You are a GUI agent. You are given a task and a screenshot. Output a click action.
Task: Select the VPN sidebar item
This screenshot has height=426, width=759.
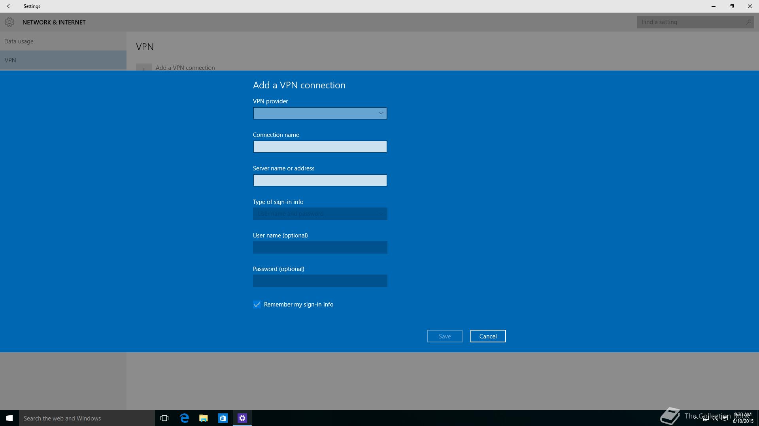[10, 60]
